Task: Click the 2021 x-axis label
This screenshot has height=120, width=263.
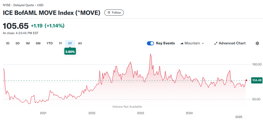Action: [43, 113]
